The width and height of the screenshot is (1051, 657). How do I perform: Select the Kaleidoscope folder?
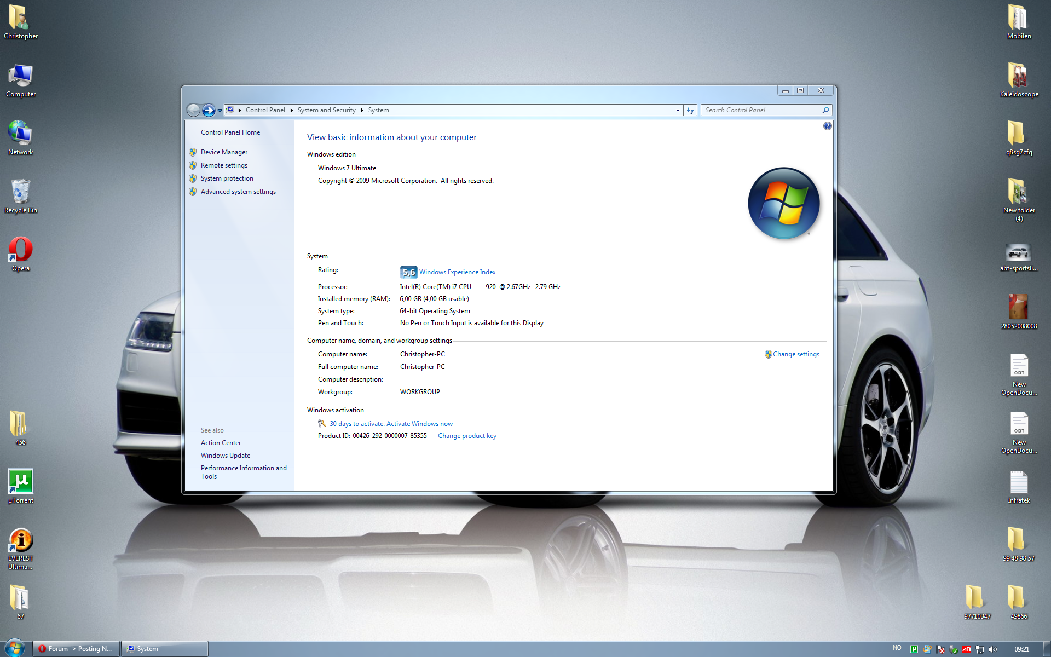[x=1019, y=80]
